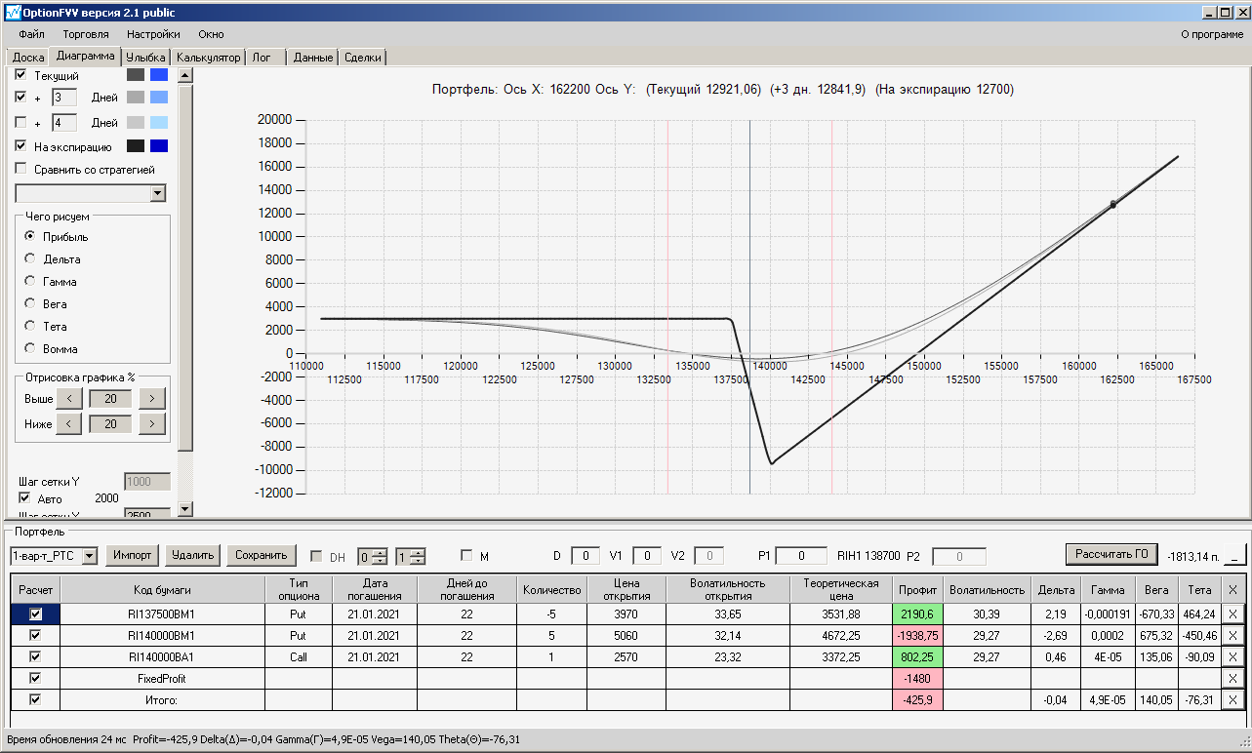Click the Код бумаги column header
1252x753 pixels.
(x=162, y=589)
